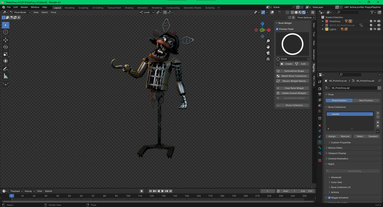
Task: Click the Clear Bone Widget button
Action: (x=292, y=88)
